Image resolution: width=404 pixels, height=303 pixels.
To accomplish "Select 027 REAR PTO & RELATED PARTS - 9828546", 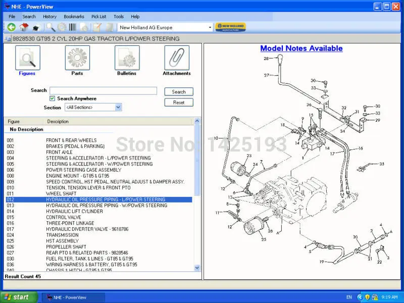I will click(x=99, y=253).
